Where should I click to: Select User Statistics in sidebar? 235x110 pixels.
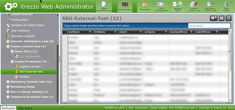pos(20,31)
